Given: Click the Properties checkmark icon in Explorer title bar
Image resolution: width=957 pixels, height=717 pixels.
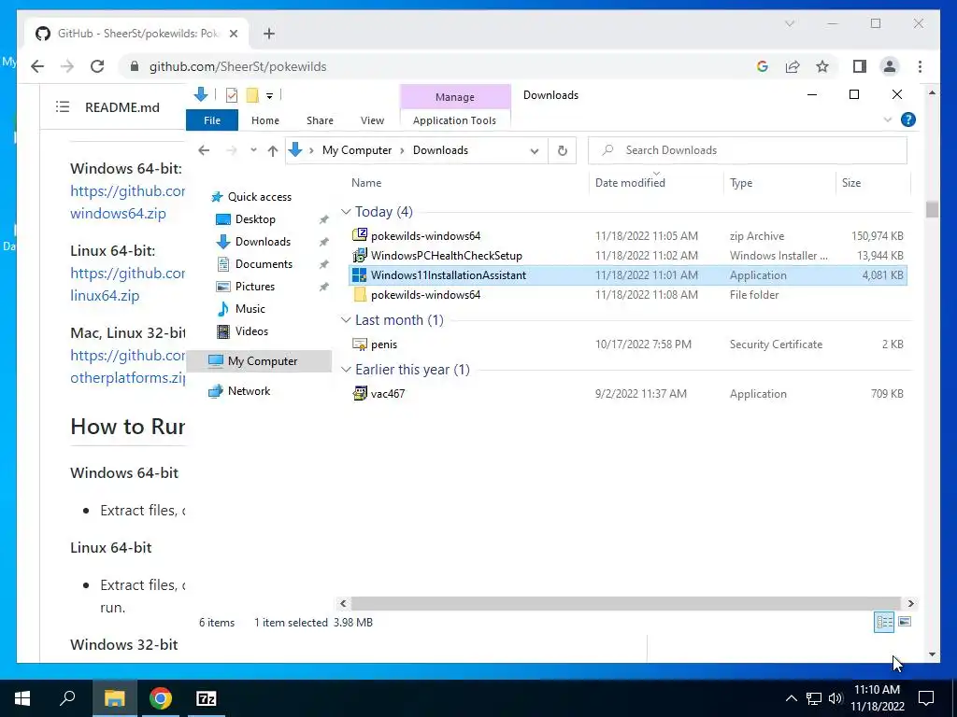Looking at the screenshot, I should tap(232, 95).
